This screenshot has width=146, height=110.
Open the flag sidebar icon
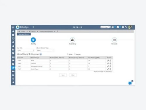pos(13,60)
